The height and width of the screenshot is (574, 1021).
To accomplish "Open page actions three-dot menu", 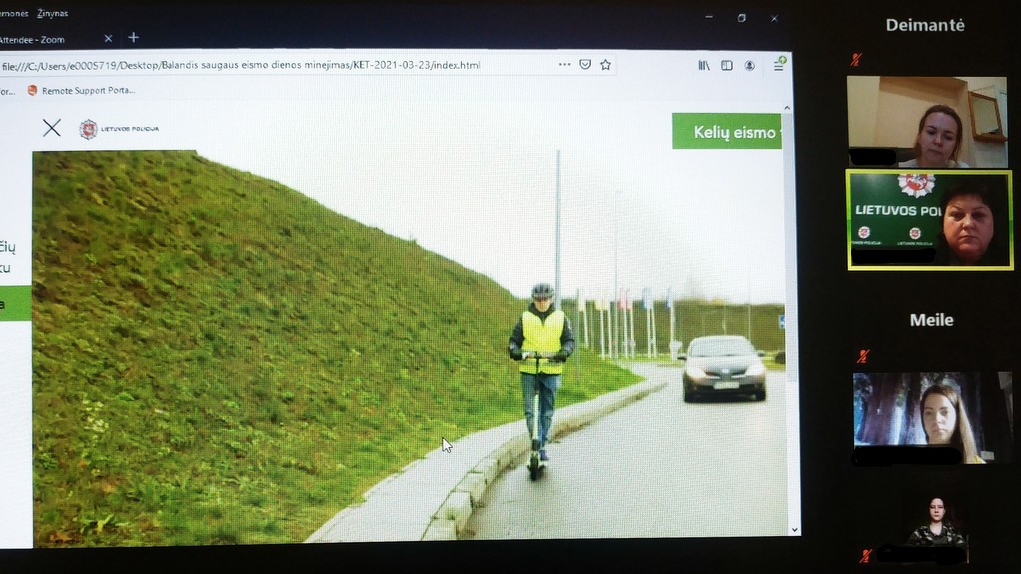I will pos(564,65).
